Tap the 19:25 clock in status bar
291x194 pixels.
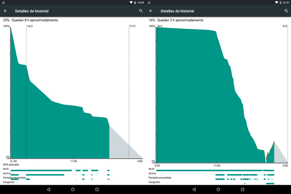point(141,2)
